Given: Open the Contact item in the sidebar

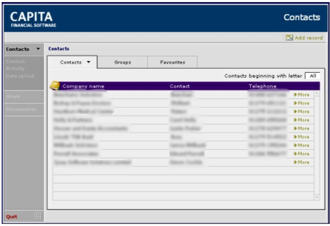Looking at the screenshot, I should click(x=16, y=62).
